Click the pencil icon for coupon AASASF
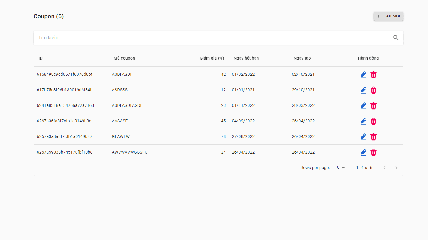428x240 pixels. [x=363, y=121]
